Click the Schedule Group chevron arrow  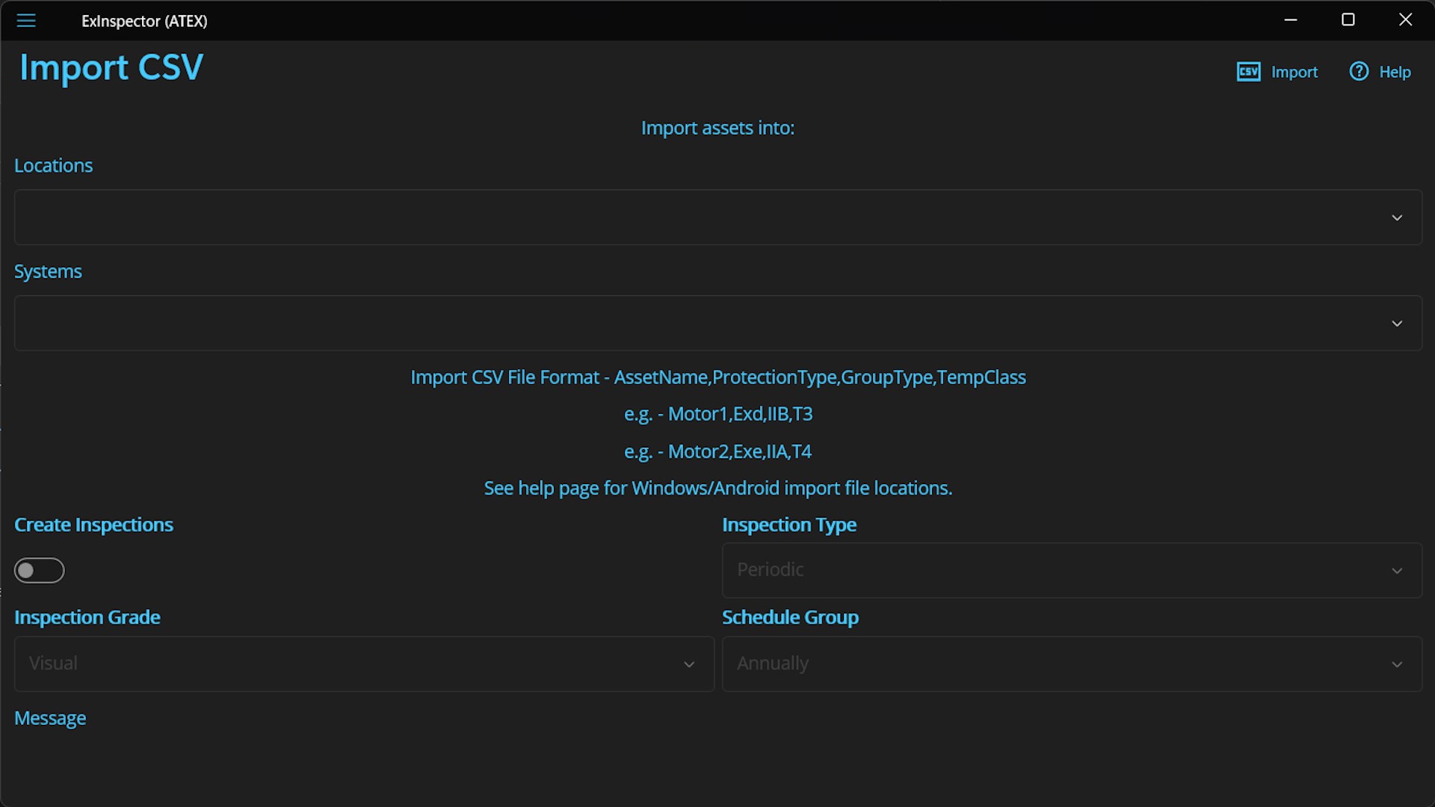tap(1396, 664)
